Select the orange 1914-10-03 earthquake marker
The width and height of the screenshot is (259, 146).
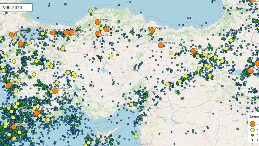[x=55, y=91]
